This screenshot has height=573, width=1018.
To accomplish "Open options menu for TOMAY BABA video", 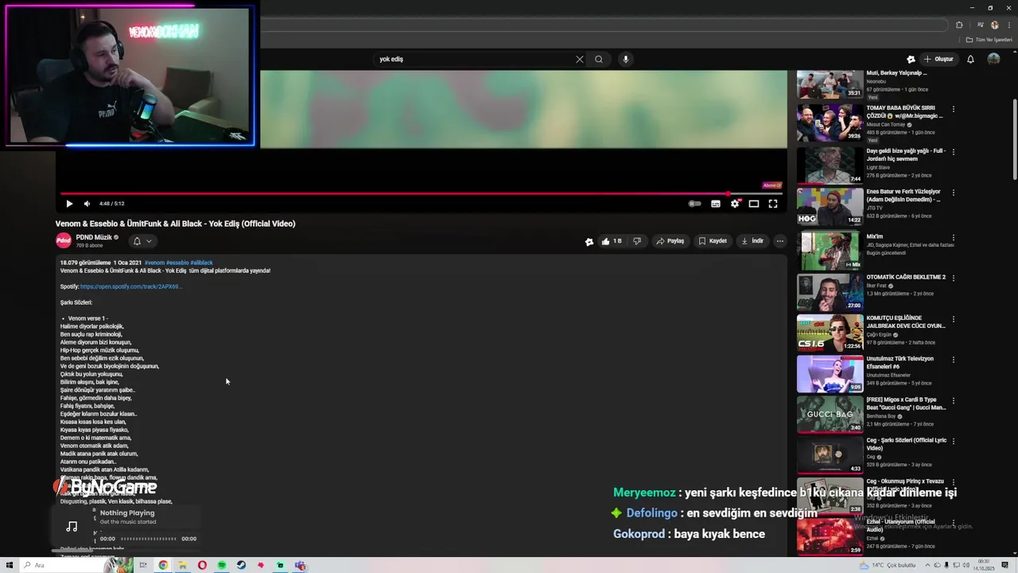I will (953, 109).
